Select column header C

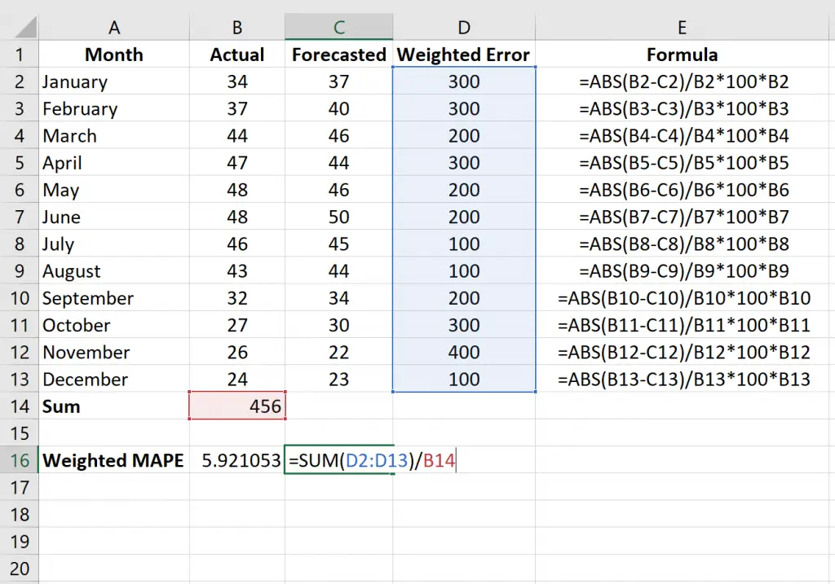point(338,27)
